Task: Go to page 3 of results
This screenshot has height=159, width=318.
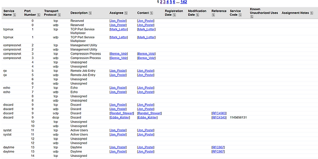Action: (164, 2)
